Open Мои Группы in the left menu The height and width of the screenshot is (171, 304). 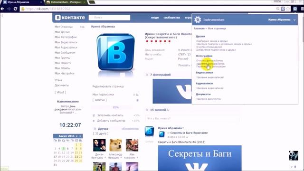click(x=62, y=58)
